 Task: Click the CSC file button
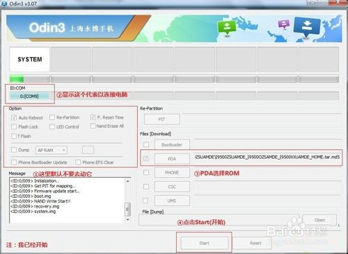(172, 187)
